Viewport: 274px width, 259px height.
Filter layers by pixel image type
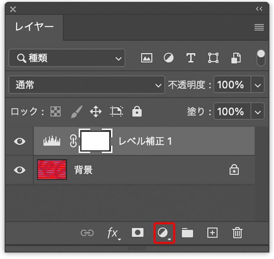point(146,58)
